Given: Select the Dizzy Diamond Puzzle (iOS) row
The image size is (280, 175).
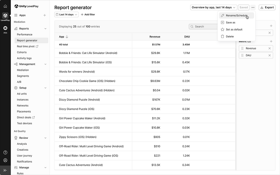Looking at the screenshot, I should (x=145, y=109).
